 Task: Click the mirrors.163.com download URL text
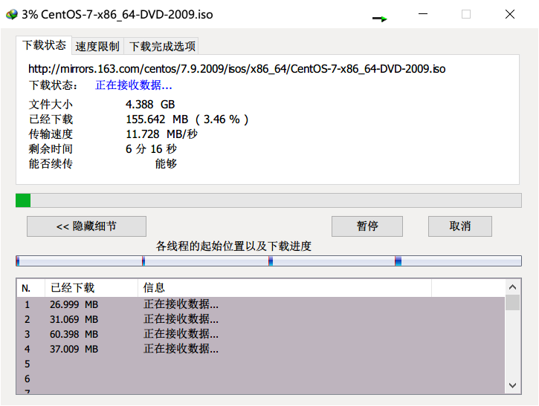coord(237,69)
